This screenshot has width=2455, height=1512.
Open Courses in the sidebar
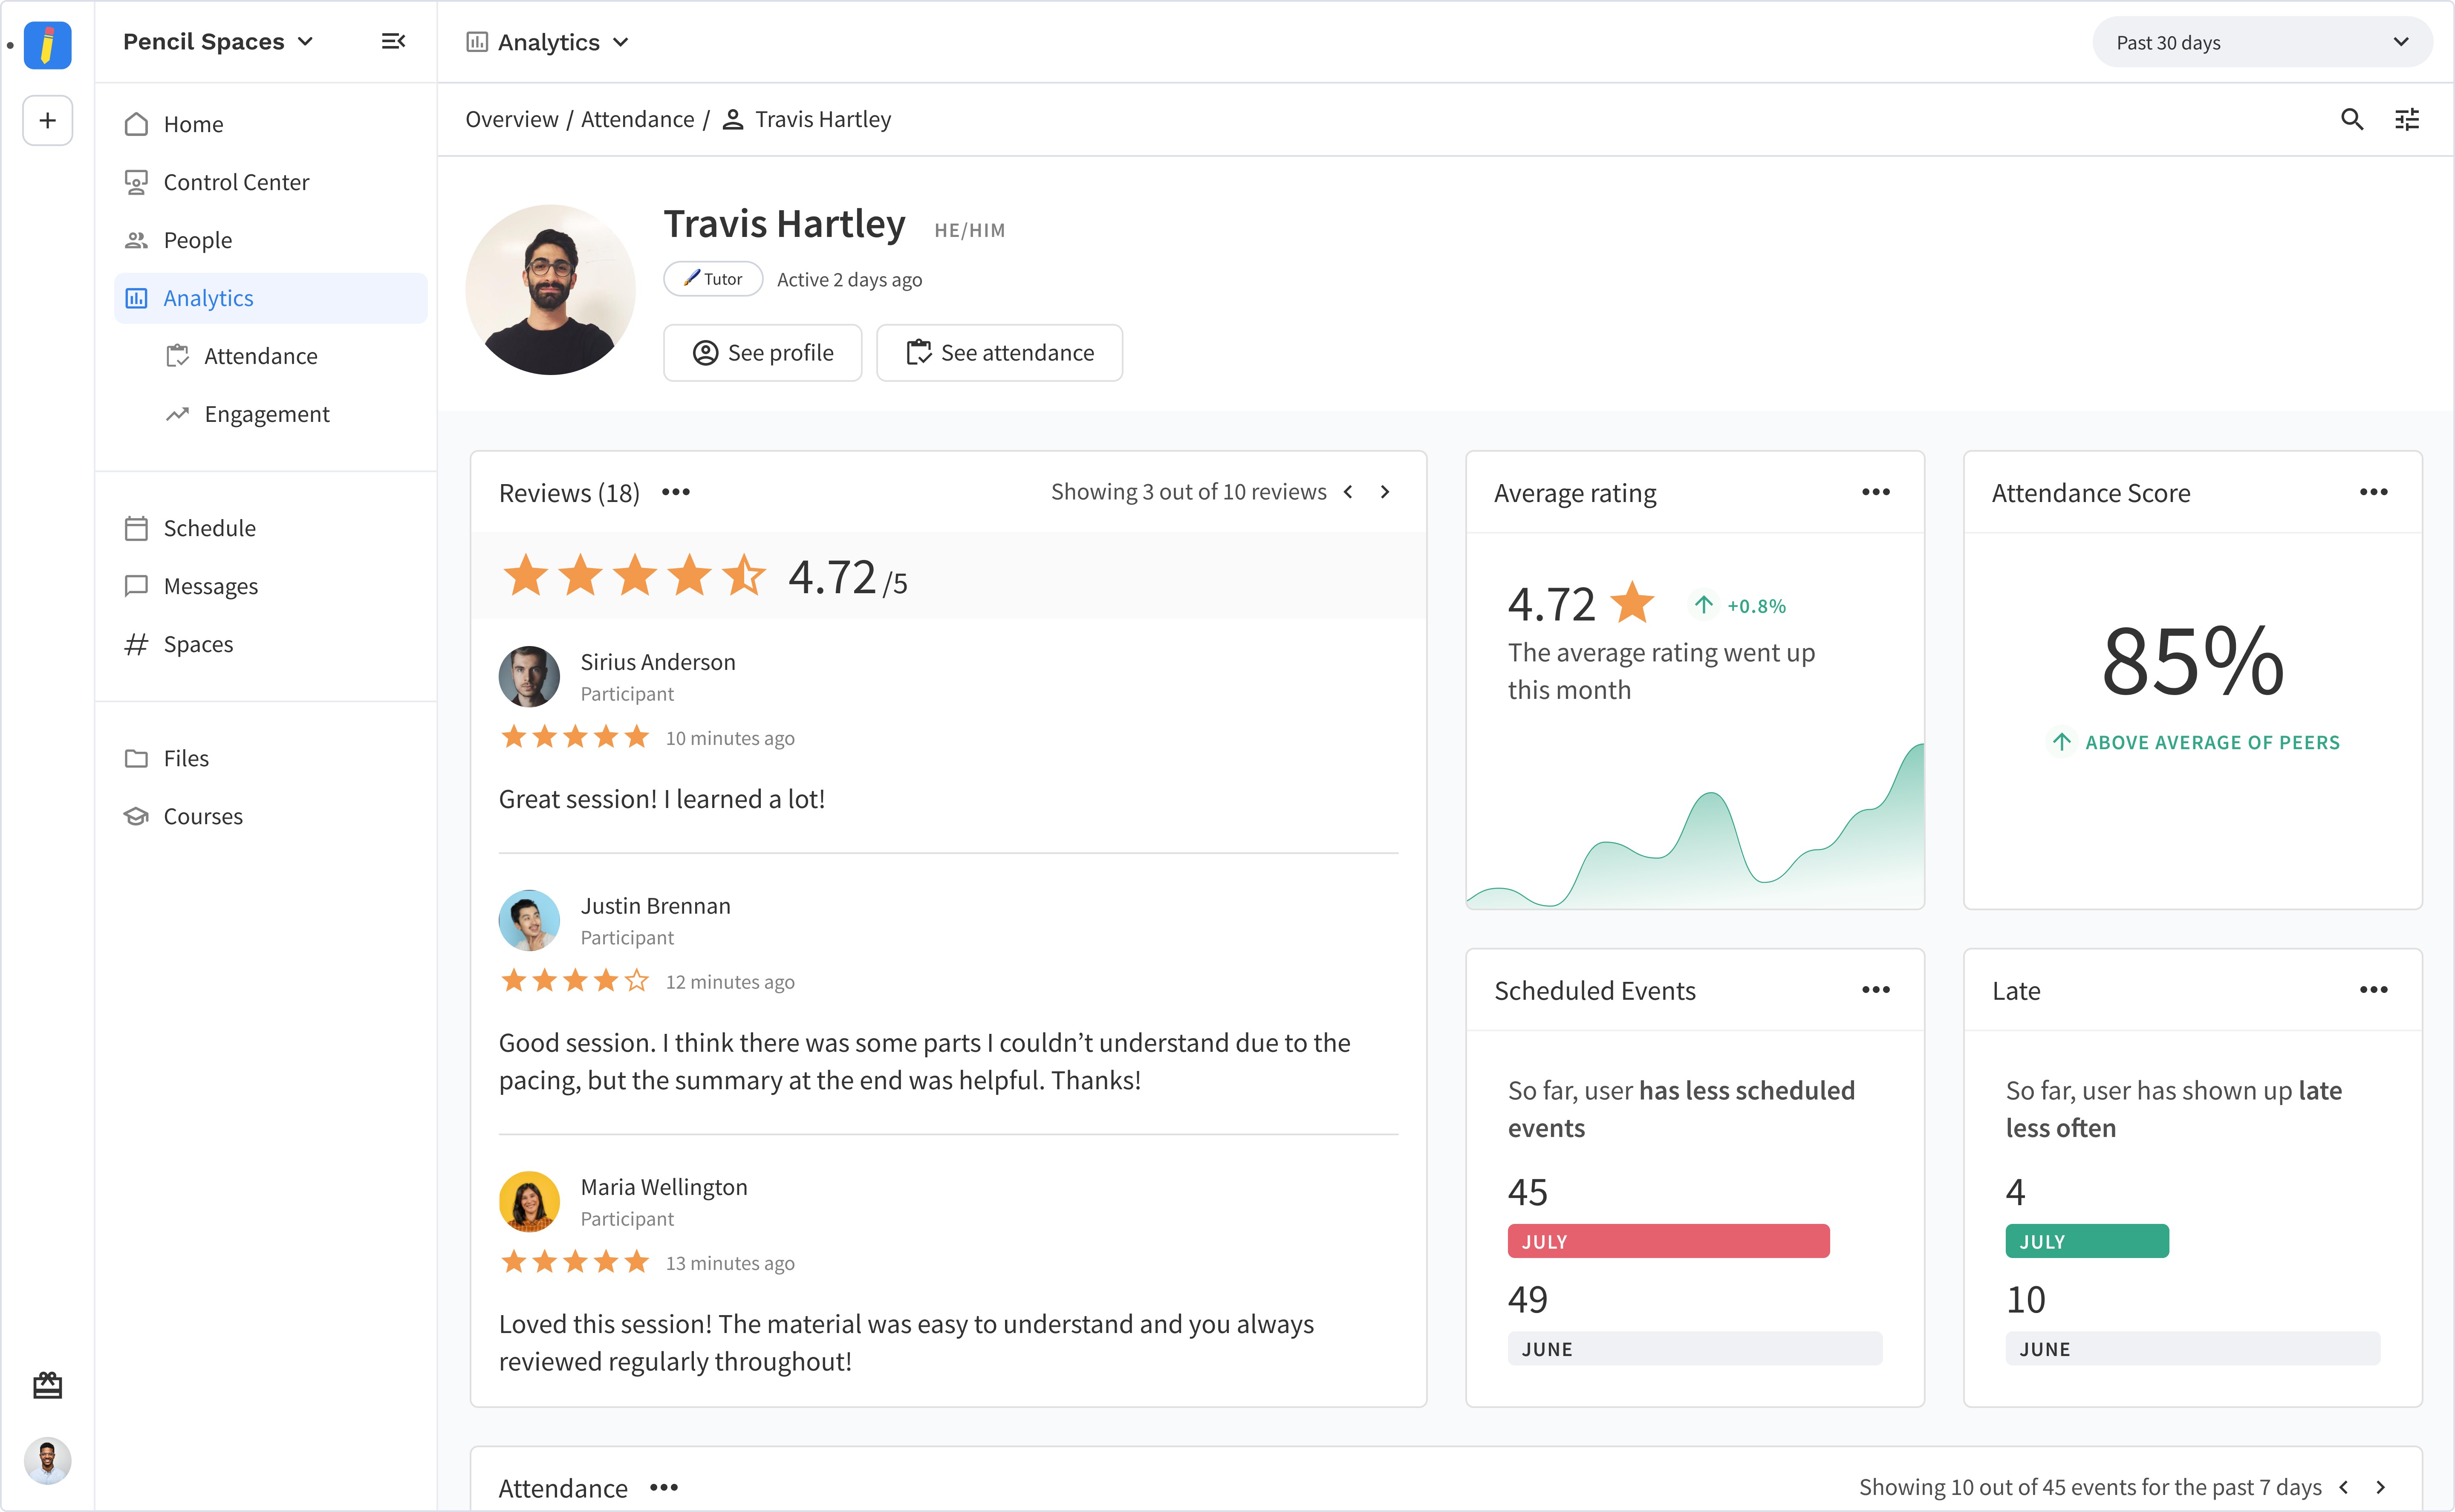[270, 816]
